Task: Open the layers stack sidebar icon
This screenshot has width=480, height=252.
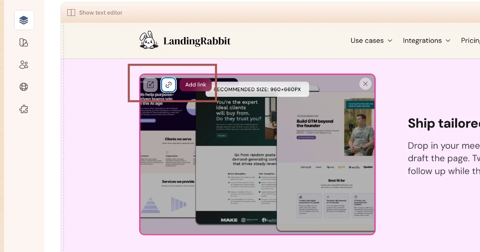Action: (x=24, y=20)
